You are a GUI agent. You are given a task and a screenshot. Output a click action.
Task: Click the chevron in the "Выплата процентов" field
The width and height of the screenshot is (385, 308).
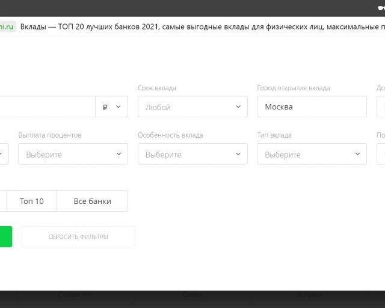119,154
